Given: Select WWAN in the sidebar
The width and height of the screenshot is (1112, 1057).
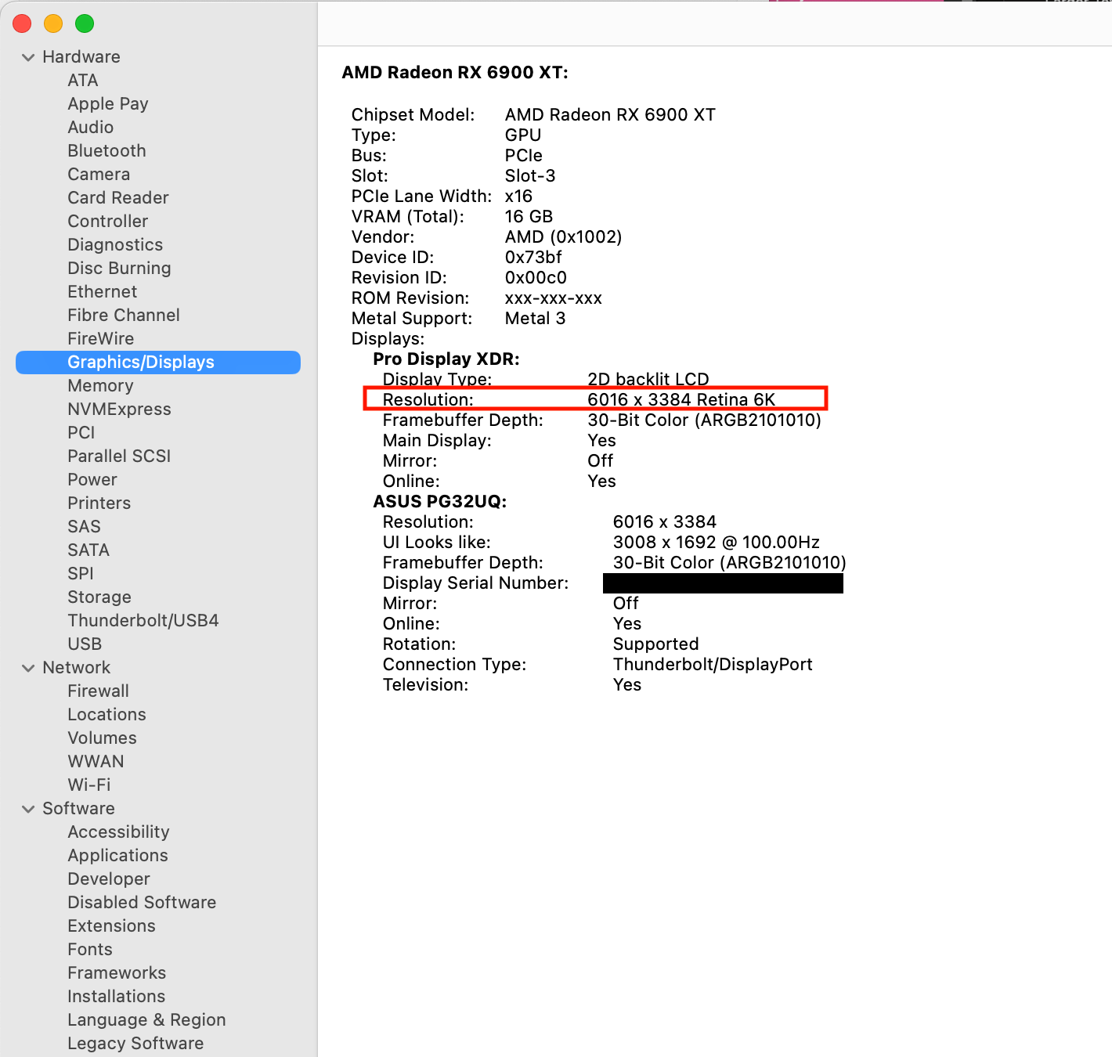Looking at the screenshot, I should pos(96,762).
